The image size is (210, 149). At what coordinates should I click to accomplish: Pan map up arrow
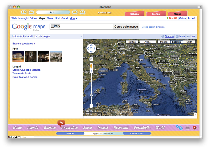pos(91,45)
